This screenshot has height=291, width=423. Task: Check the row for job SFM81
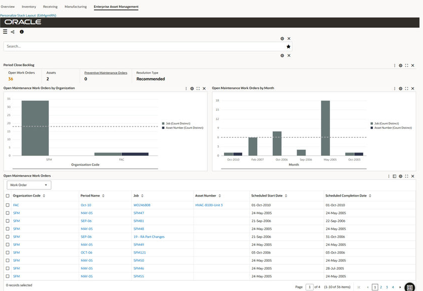7,221
